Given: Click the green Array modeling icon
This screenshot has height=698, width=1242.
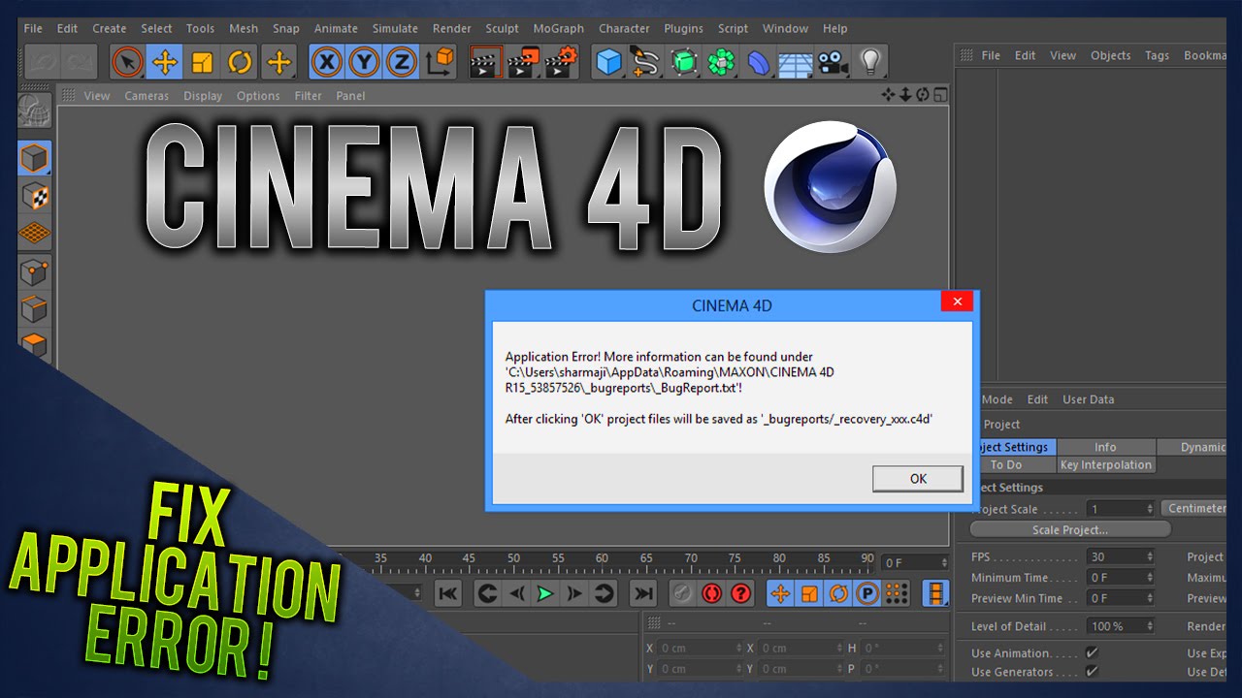Looking at the screenshot, I should point(721,63).
